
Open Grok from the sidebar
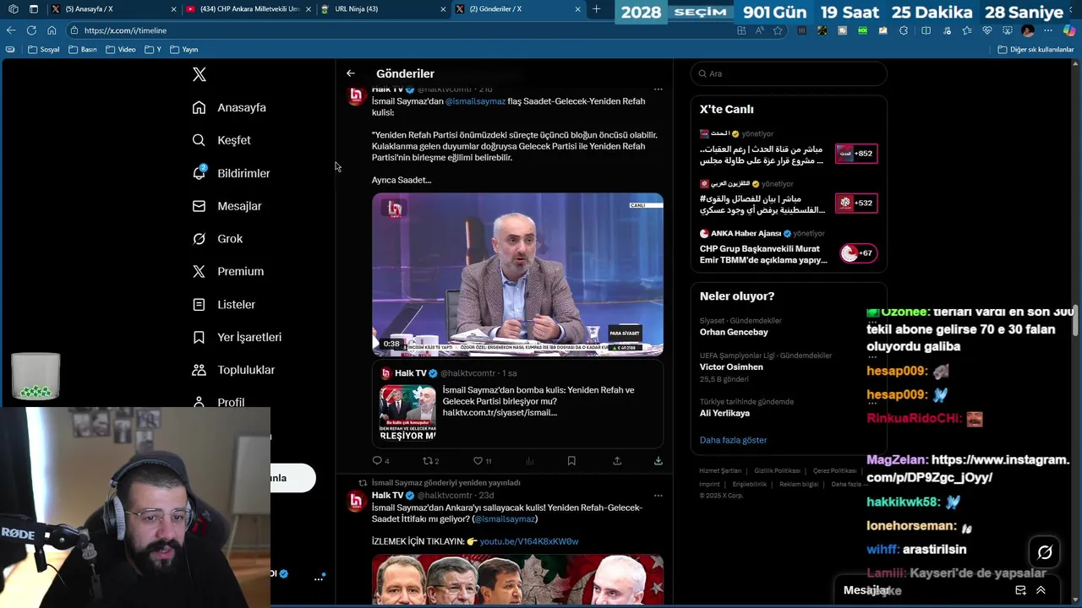pyautogui.click(x=218, y=239)
